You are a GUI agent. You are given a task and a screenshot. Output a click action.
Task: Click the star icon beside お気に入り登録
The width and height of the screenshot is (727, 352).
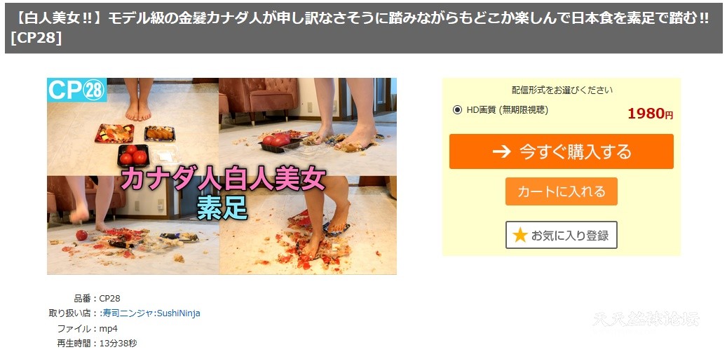519,235
